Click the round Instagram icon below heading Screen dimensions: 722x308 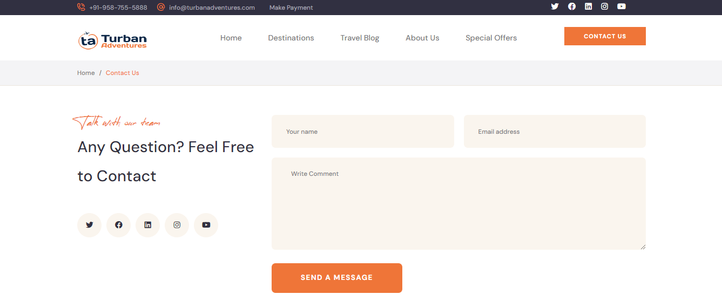point(177,225)
